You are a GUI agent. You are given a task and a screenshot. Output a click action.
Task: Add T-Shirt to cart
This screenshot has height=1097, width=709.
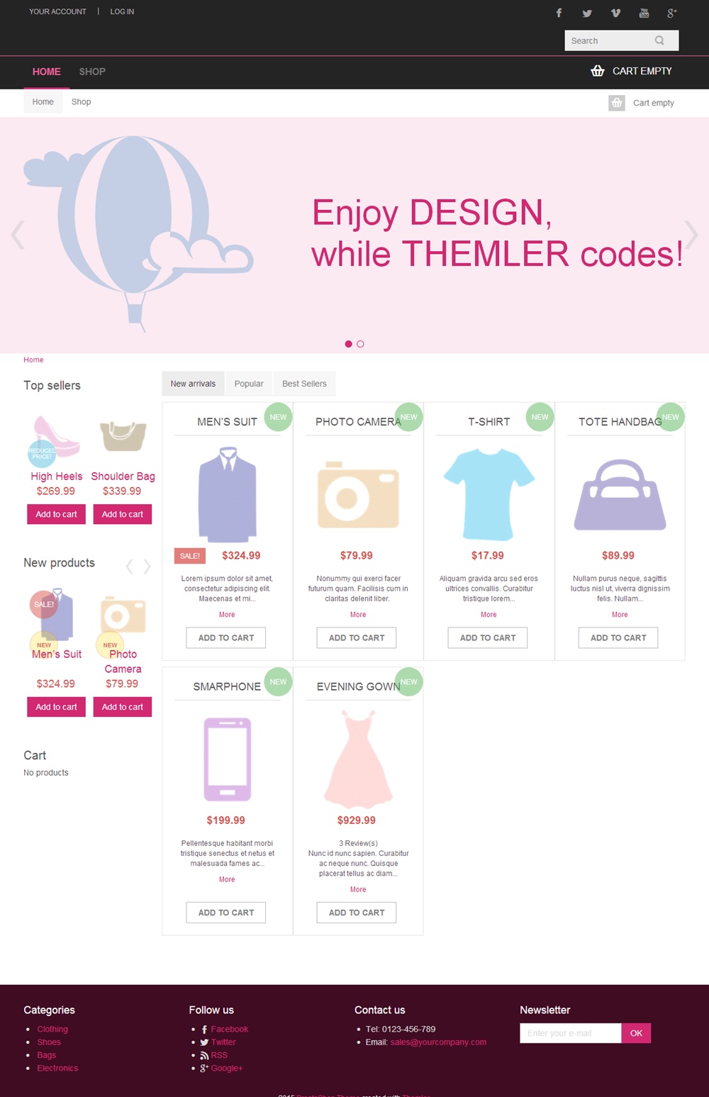click(488, 637)
